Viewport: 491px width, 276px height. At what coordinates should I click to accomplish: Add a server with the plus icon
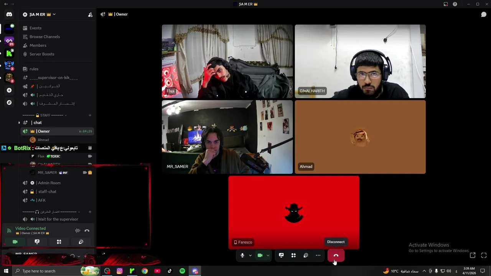tap(9, 90)
